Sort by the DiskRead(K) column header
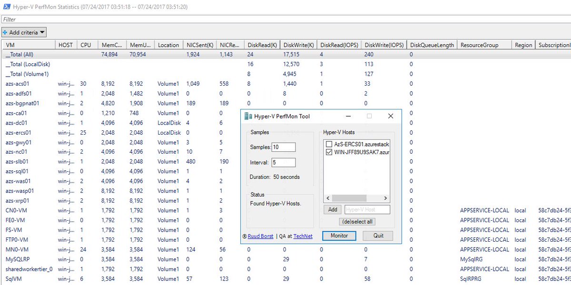 (262, 45)
